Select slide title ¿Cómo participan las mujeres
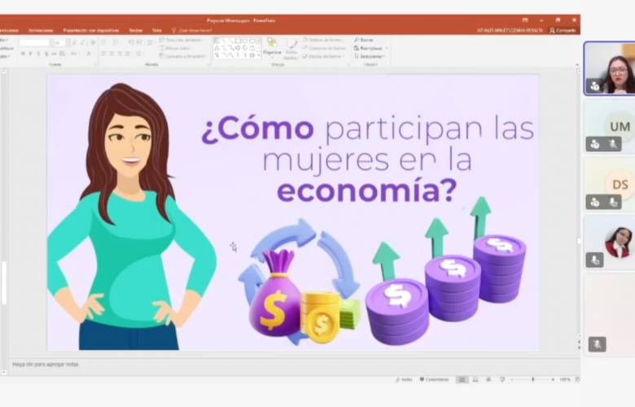Viewport: 635px width, 407px height. [367, 160]
